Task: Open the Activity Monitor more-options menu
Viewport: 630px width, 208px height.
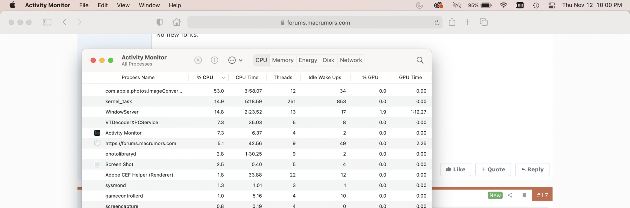Action: pos(235,60)
